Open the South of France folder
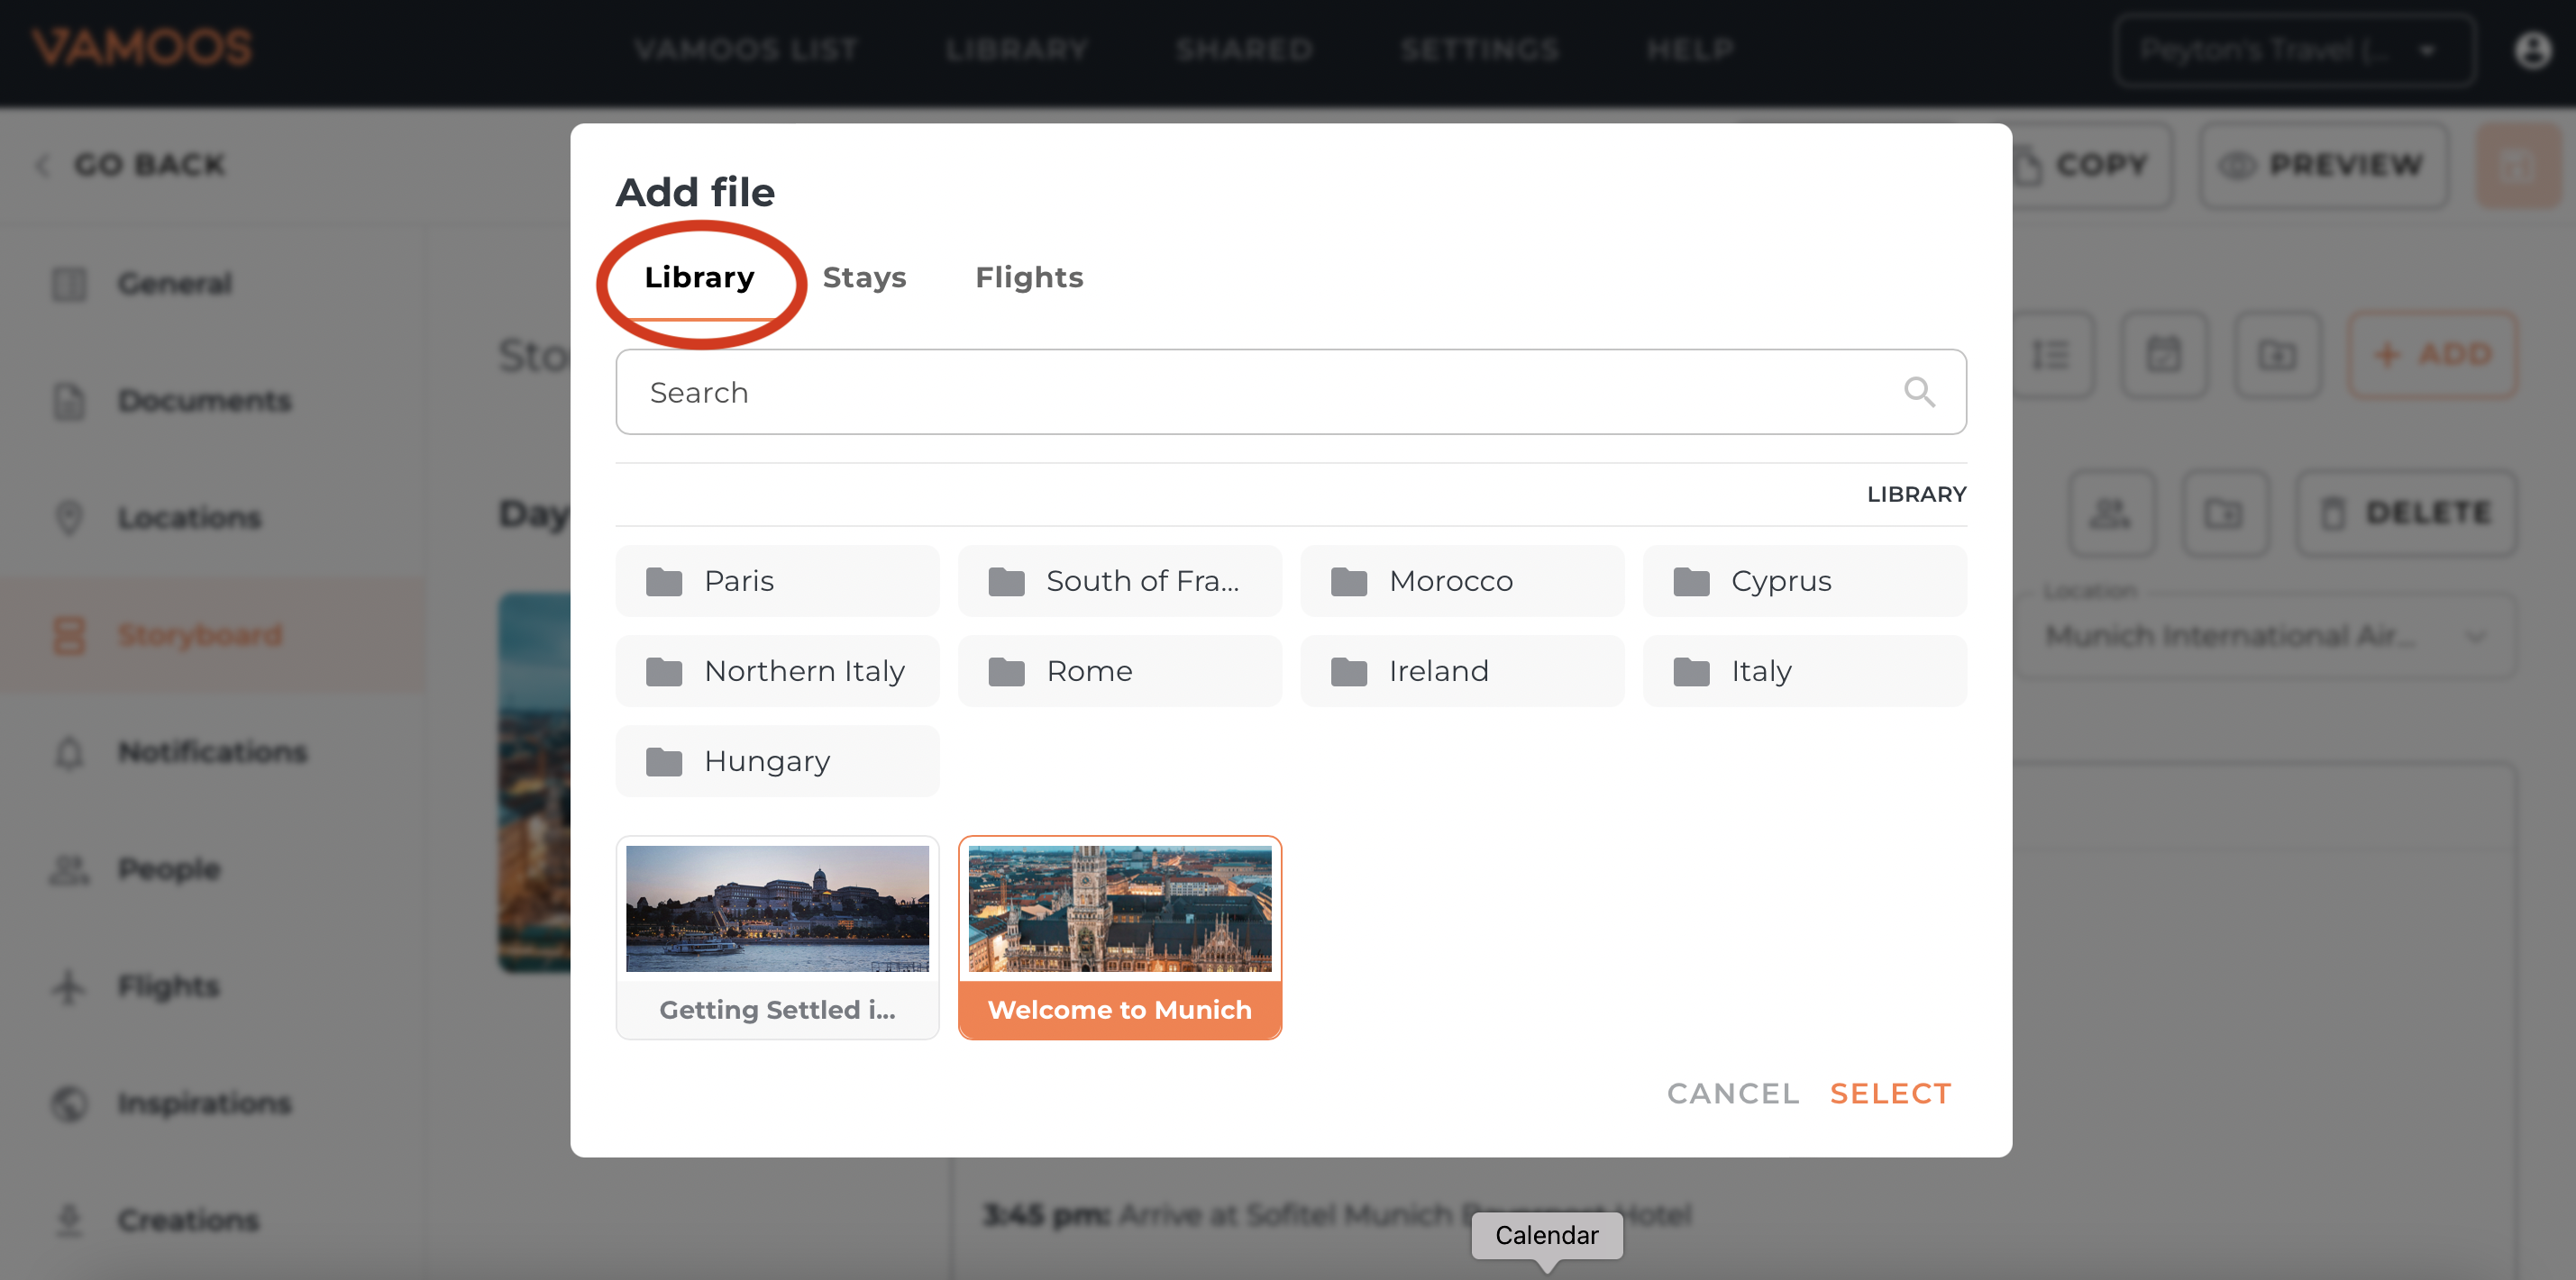 1119,580
